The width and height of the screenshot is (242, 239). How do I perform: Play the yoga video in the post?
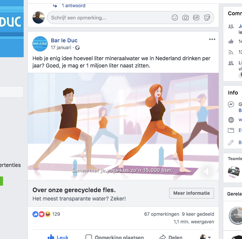tap(123, 126)
